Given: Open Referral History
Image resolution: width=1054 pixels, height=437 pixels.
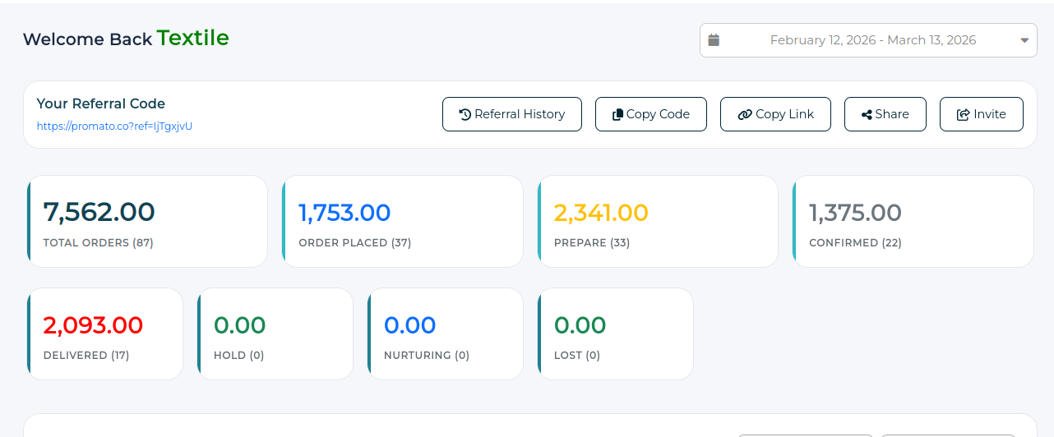Looking at the screenshot, I should [x=512, y=114].
